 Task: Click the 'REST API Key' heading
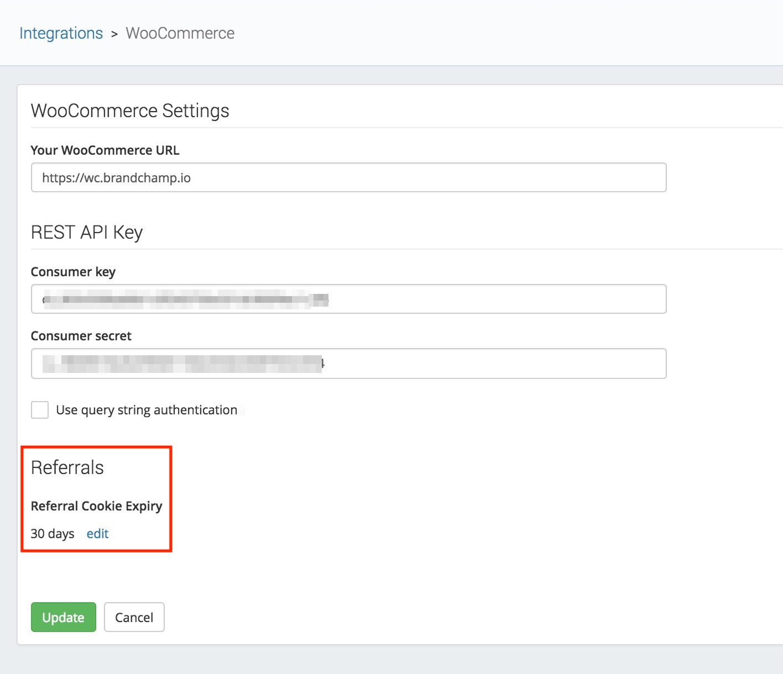[87, 232]
